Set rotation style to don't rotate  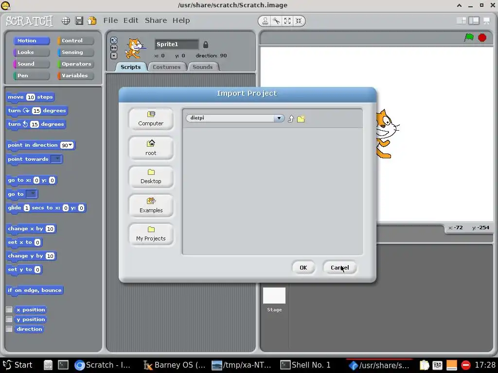pyautogui.click(x=114, y=56)
